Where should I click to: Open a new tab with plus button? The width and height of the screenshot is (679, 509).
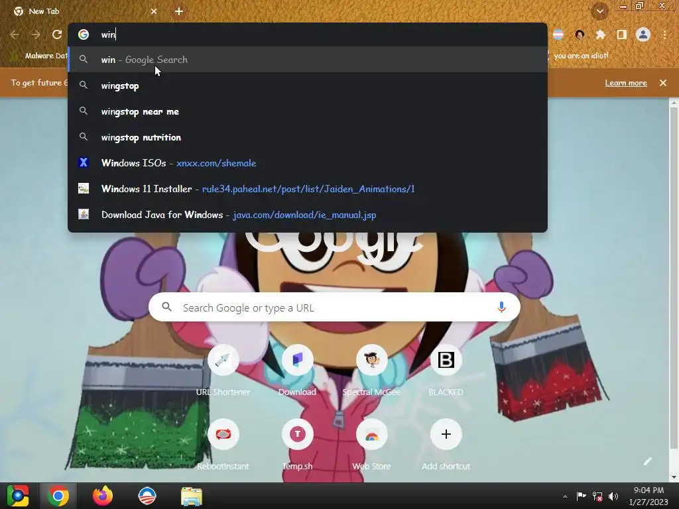(x=179, y=11)
